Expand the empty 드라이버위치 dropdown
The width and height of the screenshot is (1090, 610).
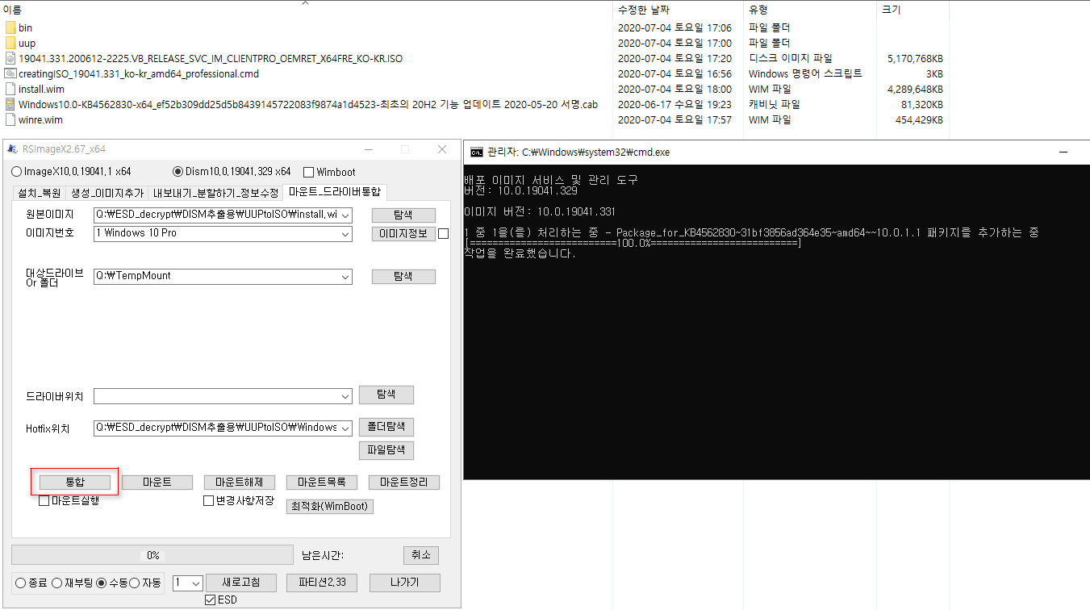pyautogui.click(x=345, y=396)
